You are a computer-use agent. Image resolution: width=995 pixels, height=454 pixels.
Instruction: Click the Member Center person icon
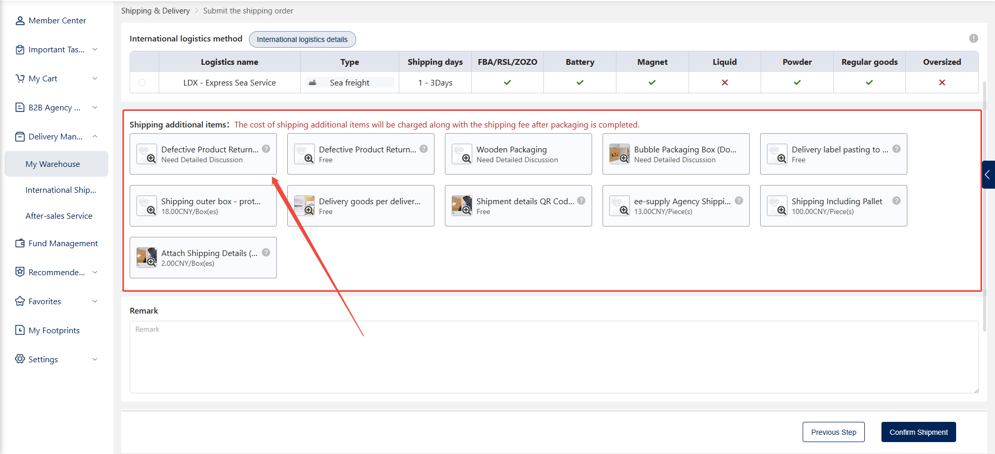(20, 21)
